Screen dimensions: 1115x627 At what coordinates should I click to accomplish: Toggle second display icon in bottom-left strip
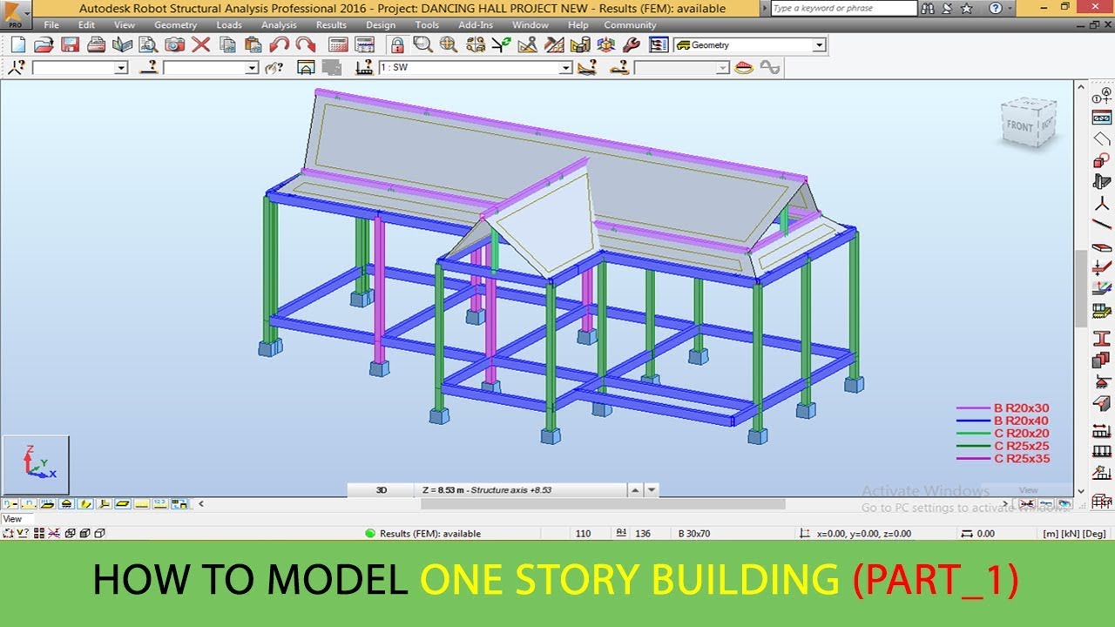tap(28, 503)
